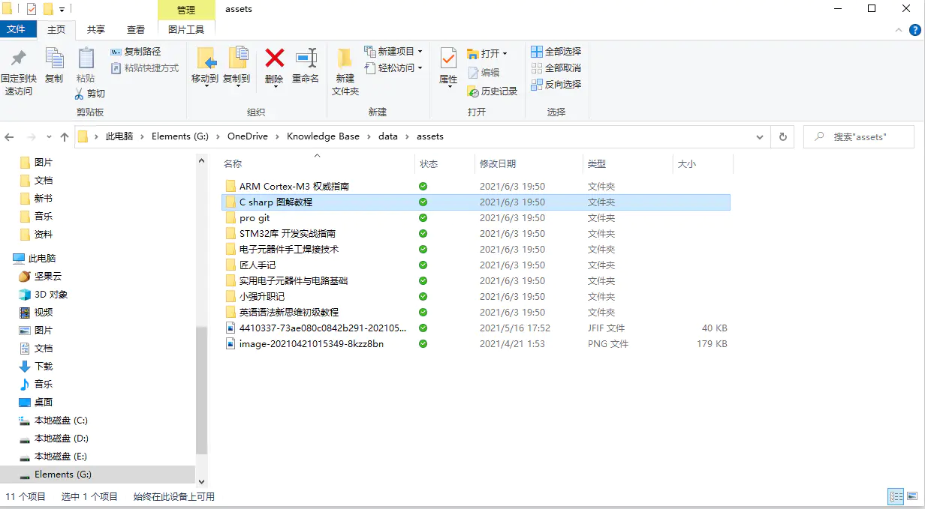The height and width of the screenshot is (509, 925).
Task: Click Copy Path (复制路径)
Action: [x=136, y=52]
